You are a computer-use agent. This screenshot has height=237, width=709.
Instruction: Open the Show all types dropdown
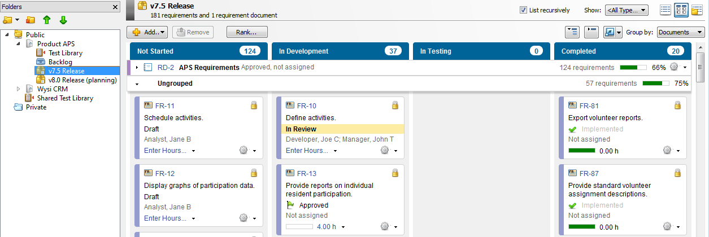(626, 10)
